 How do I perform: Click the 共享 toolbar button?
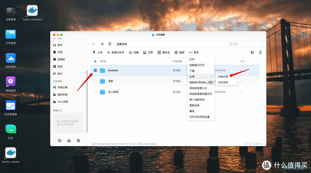pos(148,53)
